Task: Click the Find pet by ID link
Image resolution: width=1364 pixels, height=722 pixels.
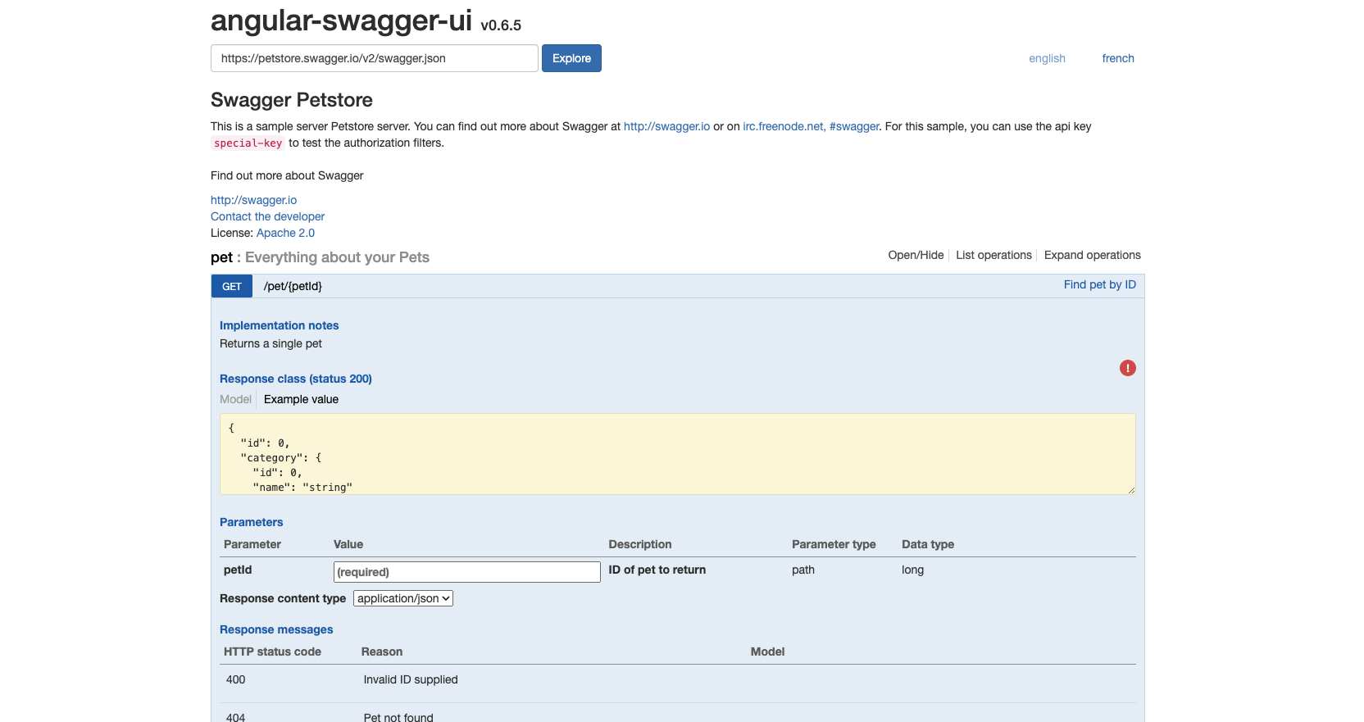Action: [1099, 284]
